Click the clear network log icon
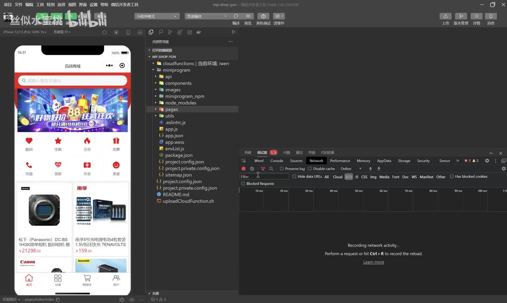The image size is (507, 303). coord(252,169)
